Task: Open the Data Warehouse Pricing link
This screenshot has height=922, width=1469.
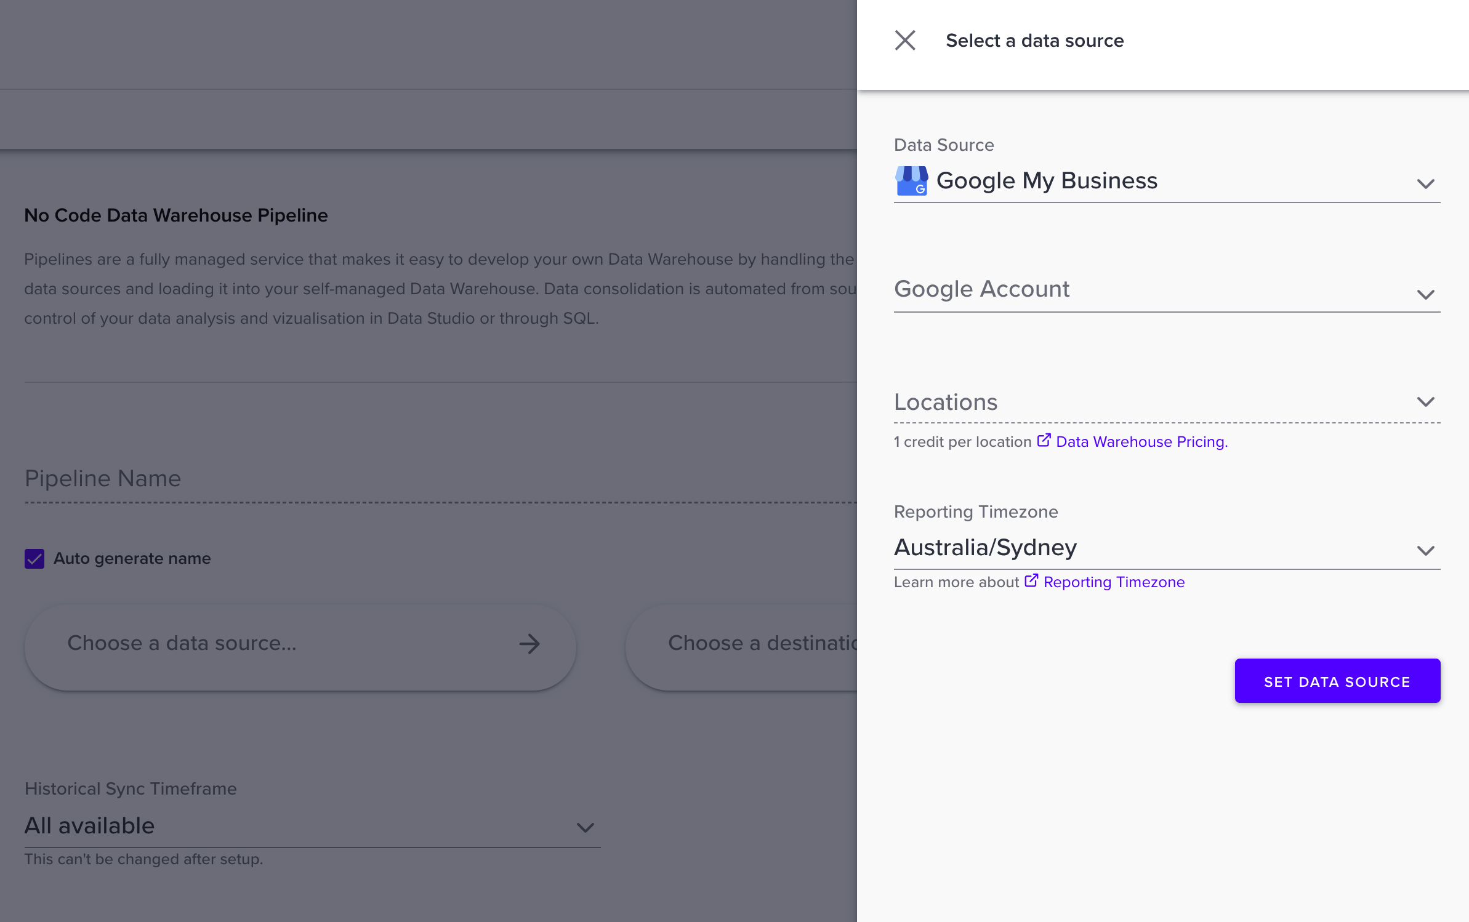Action: (1141, 442)
